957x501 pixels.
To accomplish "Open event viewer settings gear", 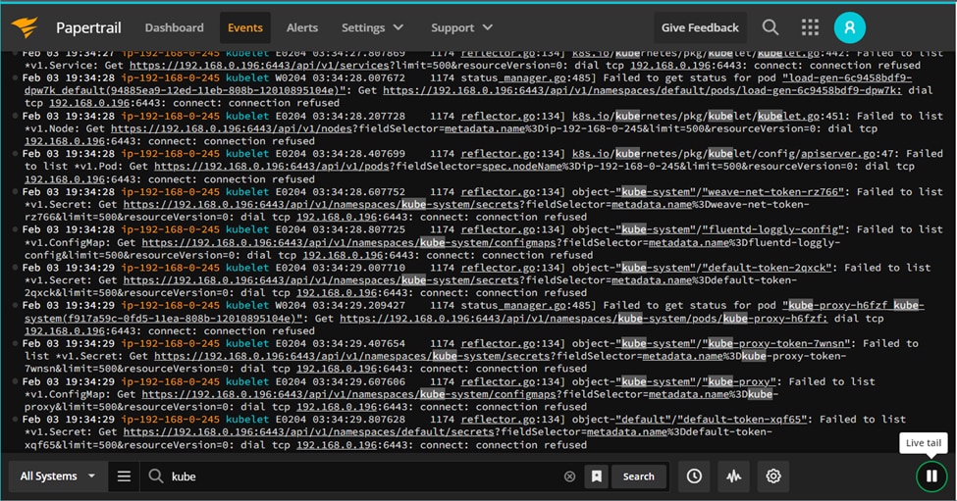I will coord(773,476).
